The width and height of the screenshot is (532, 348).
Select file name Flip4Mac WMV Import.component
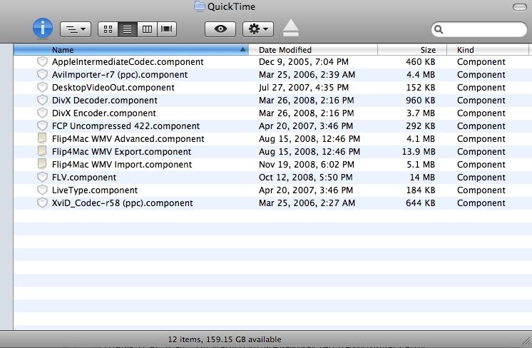point(122,165)
